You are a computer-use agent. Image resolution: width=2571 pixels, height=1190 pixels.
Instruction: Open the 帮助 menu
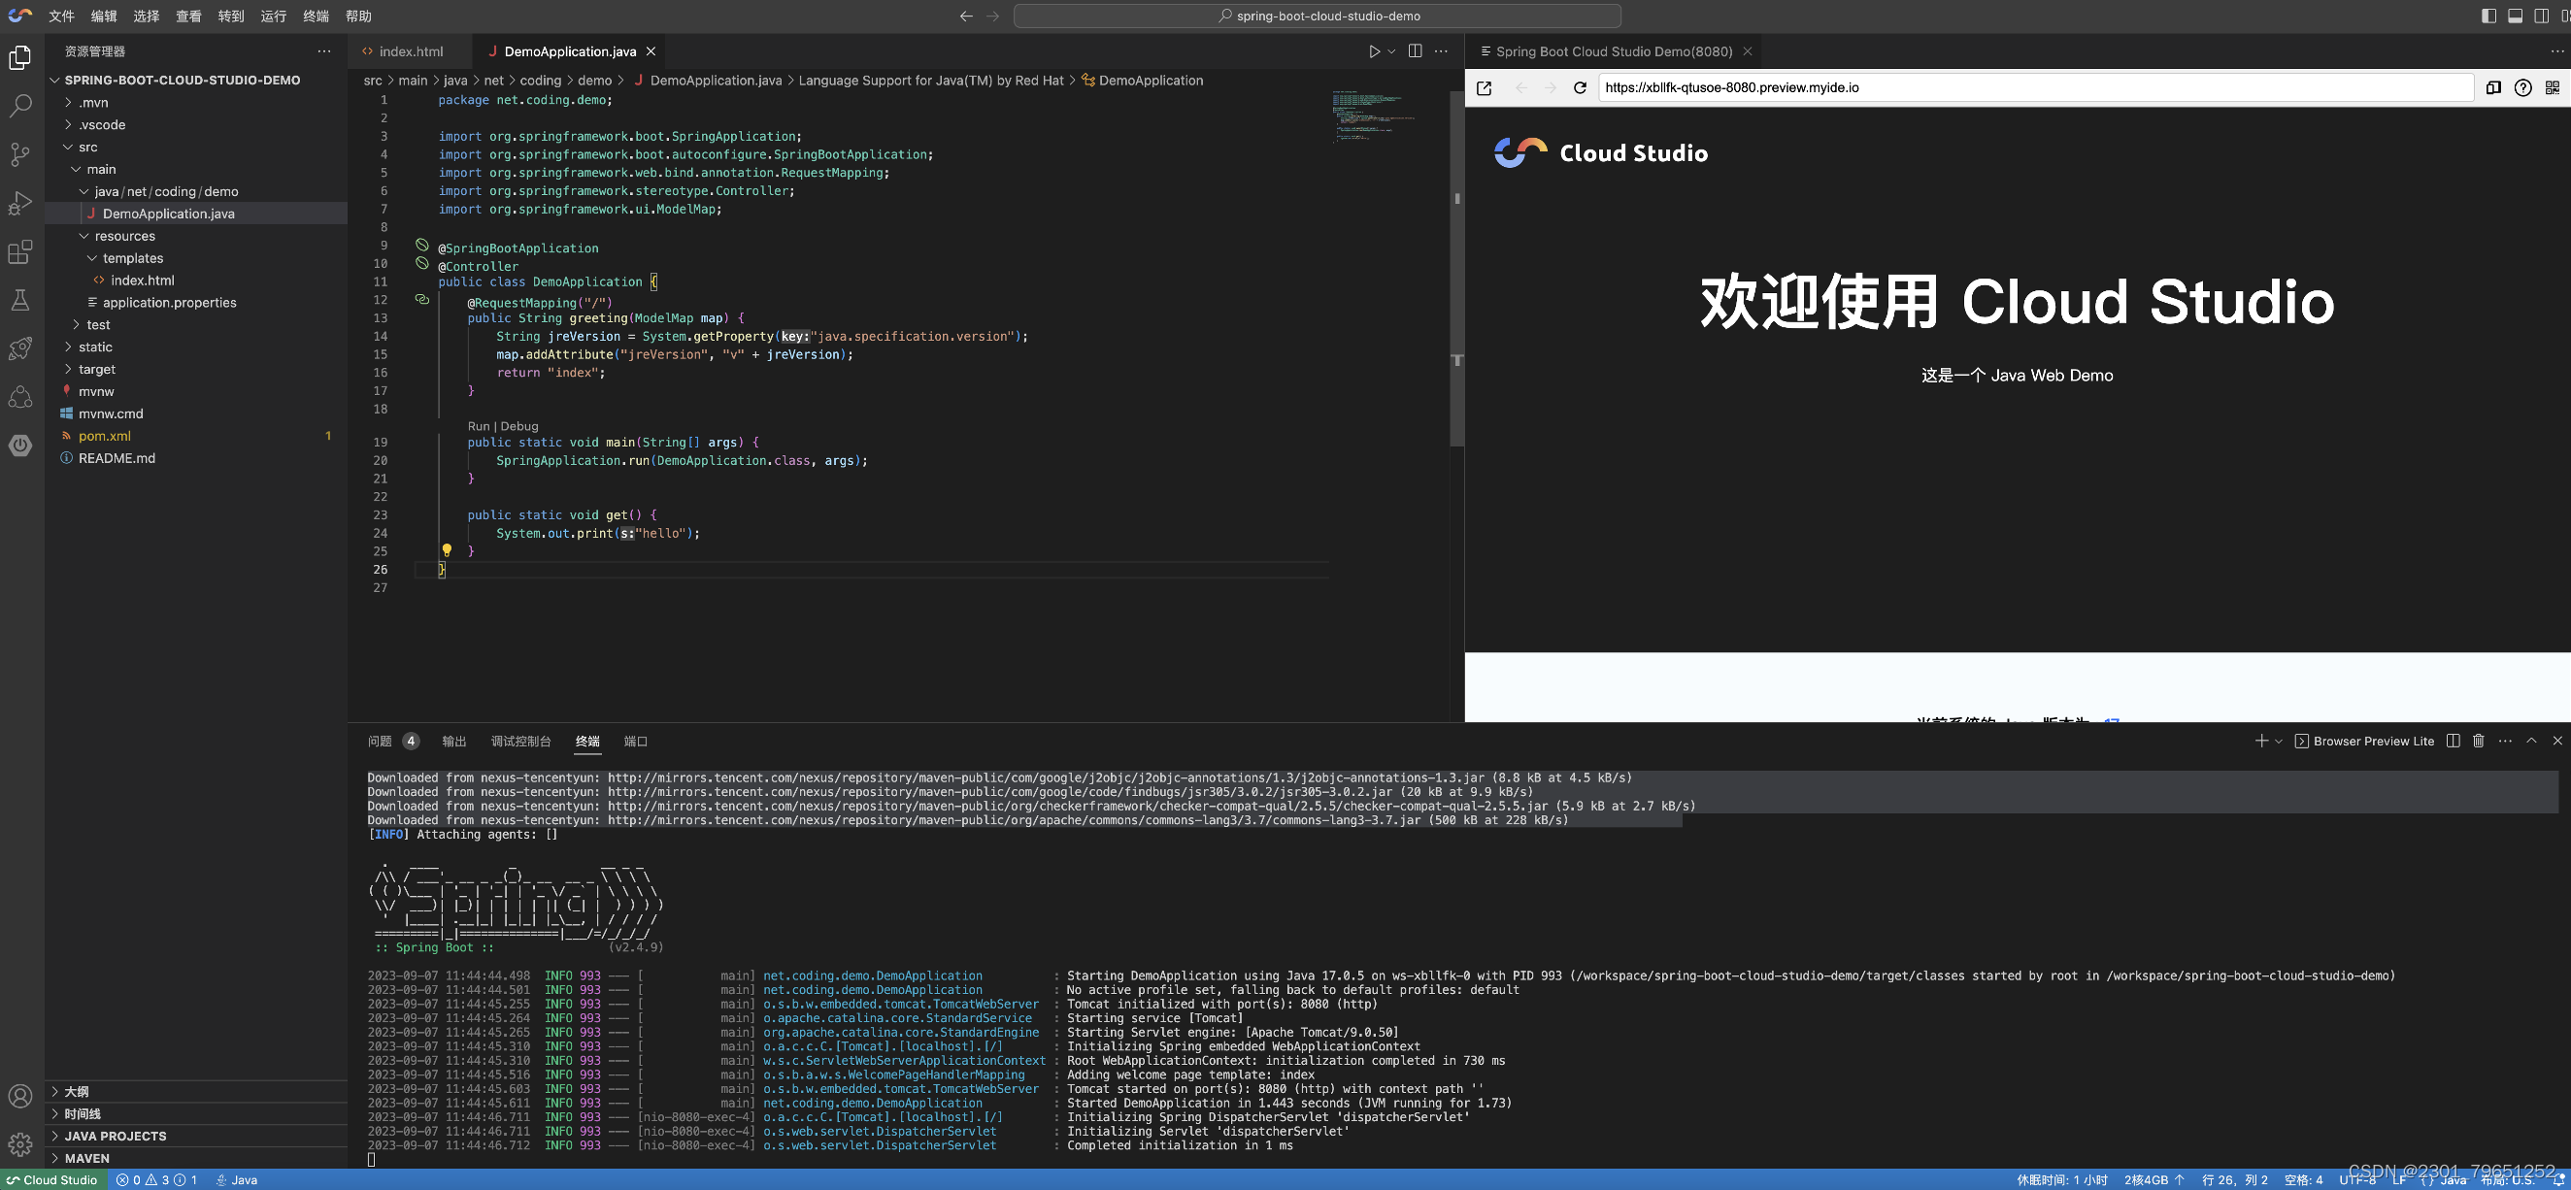click(358, 16)
